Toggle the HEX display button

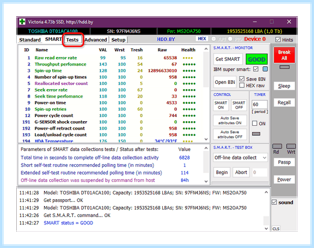pos(202,39)
